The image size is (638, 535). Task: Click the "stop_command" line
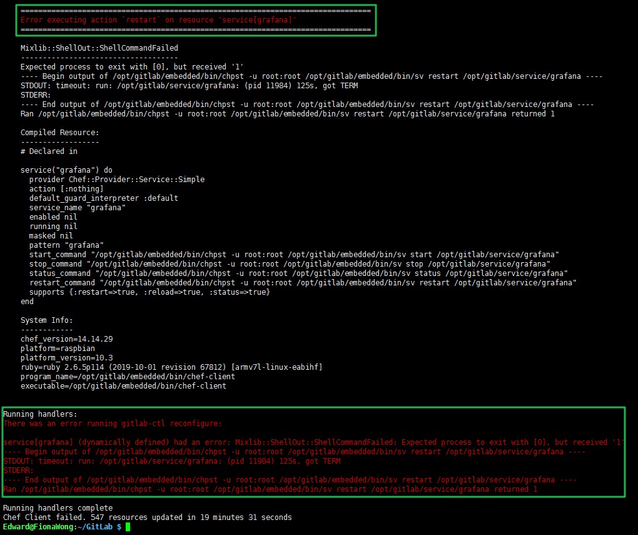pos(290,264)
